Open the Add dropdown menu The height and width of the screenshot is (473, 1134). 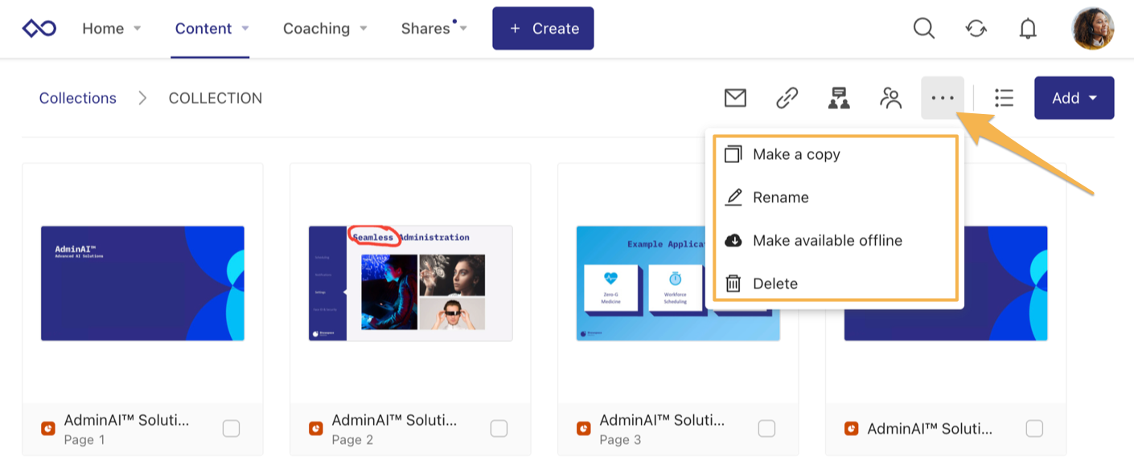1074,98
